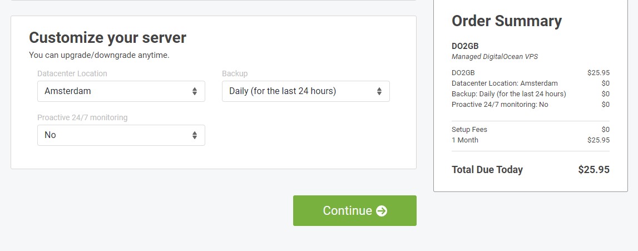This screenshot has height=251, width=638.
Task: Click the upgrade/downgrade anytime note
Action: 99,55
